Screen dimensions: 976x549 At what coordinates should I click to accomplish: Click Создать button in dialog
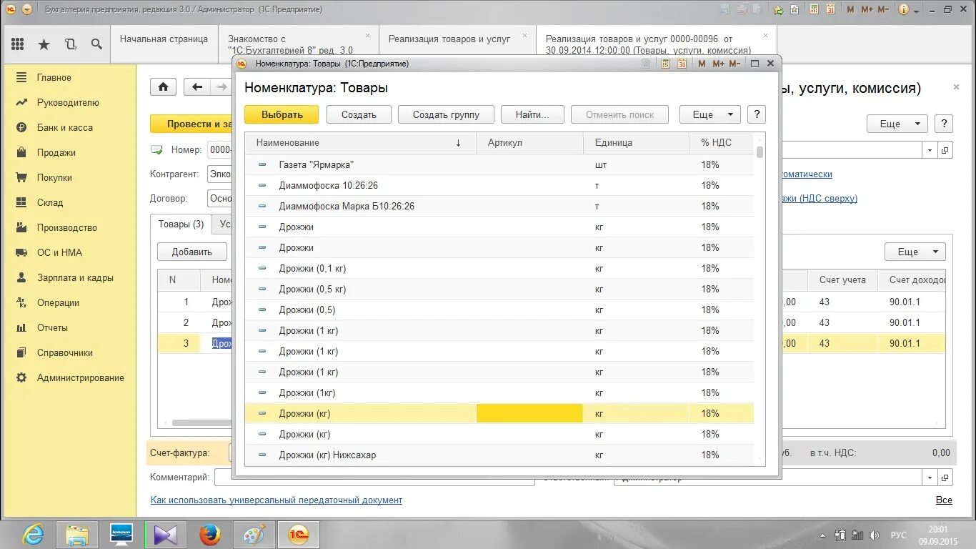(359, 114)
